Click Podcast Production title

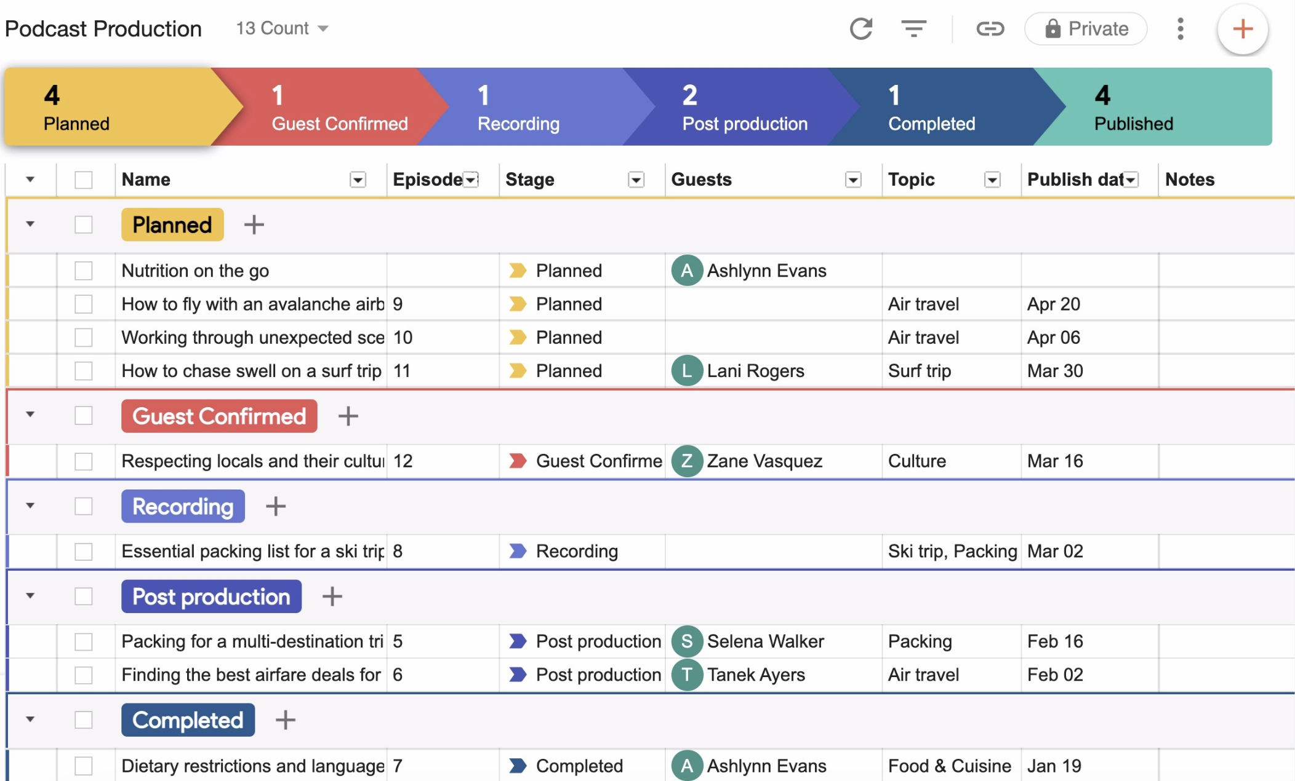tap(103, 29)
